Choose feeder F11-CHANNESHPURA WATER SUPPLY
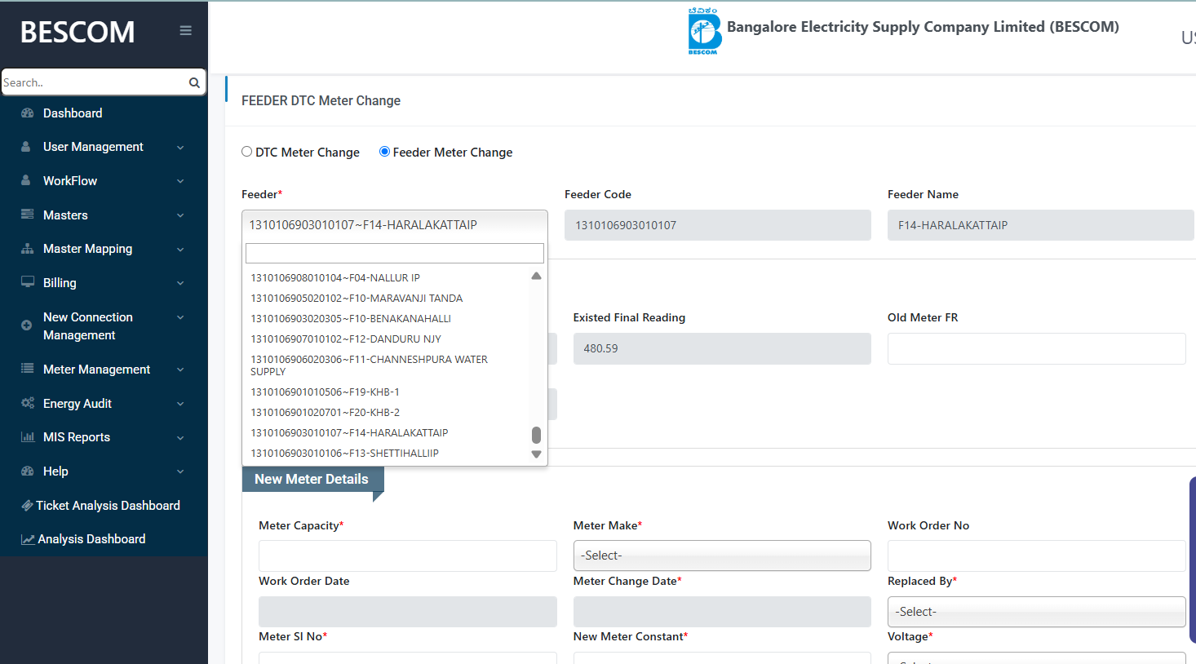 pyautogui.click(x=388, y=365)
